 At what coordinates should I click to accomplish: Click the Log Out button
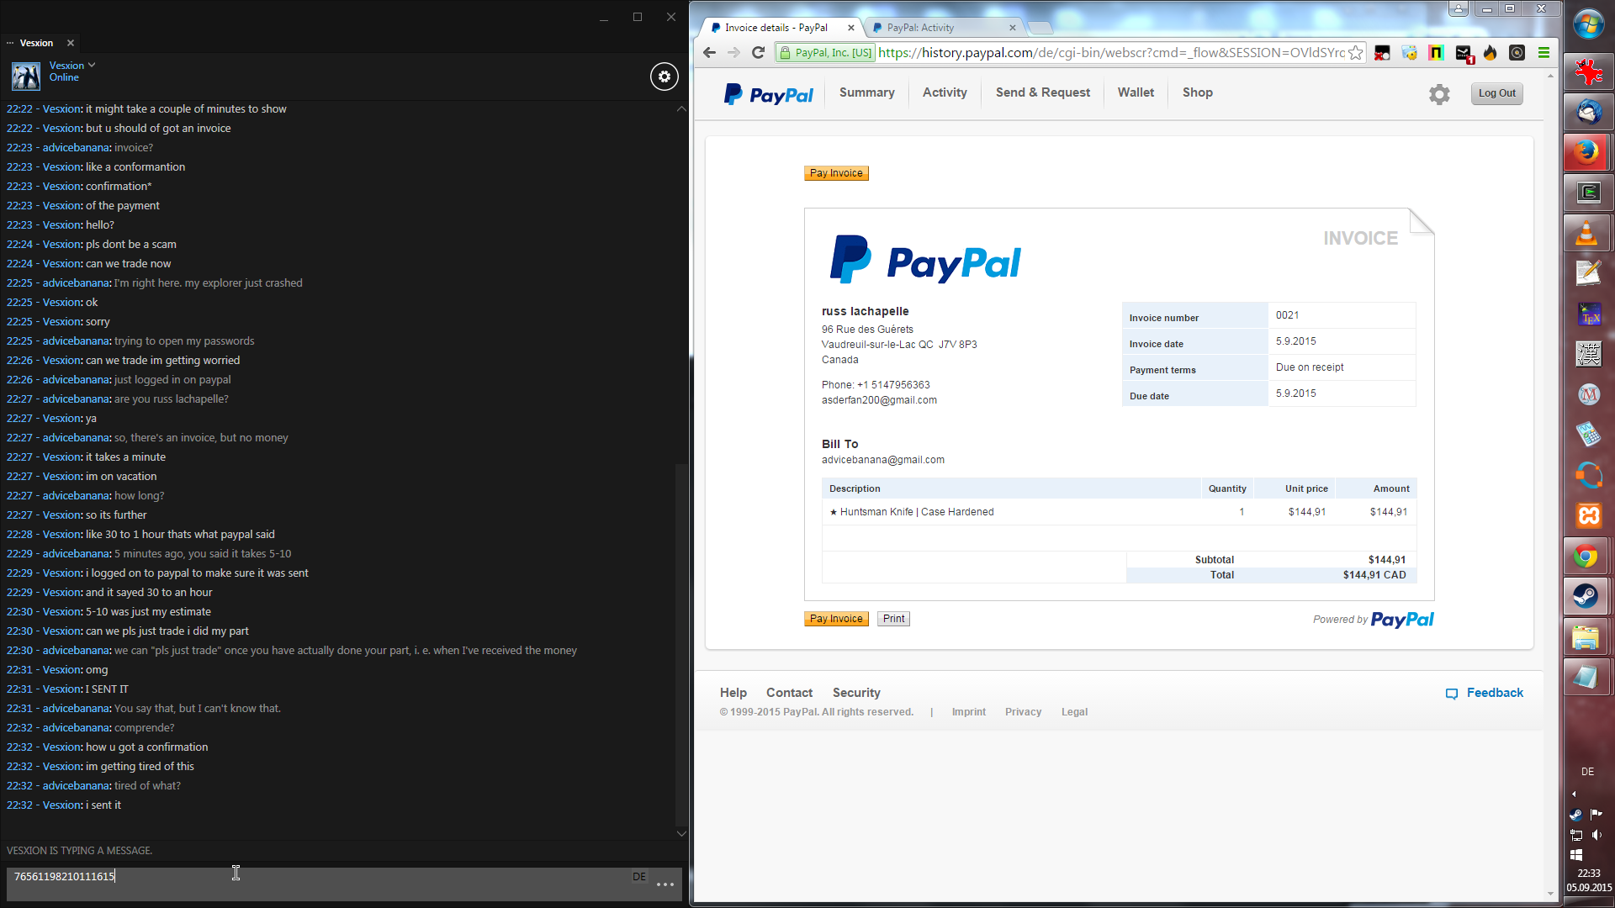tap(1496, 93)
